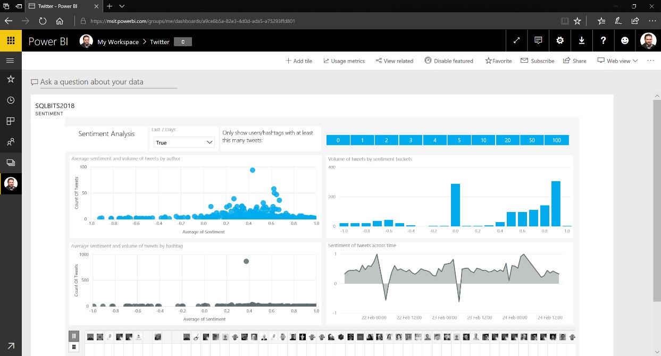661x356 pixels.
Task: Open Power BI settings gear
Action: pyautogui.click(x=559, y=40)
